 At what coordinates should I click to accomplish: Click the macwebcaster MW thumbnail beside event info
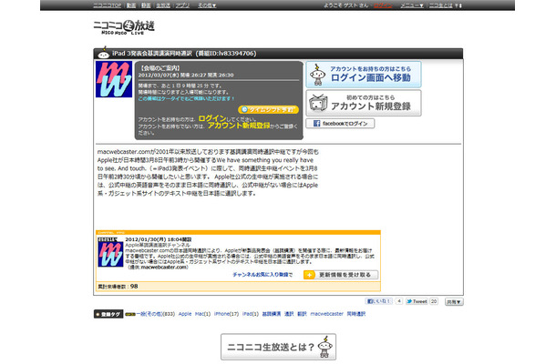[x=114, y=79]
